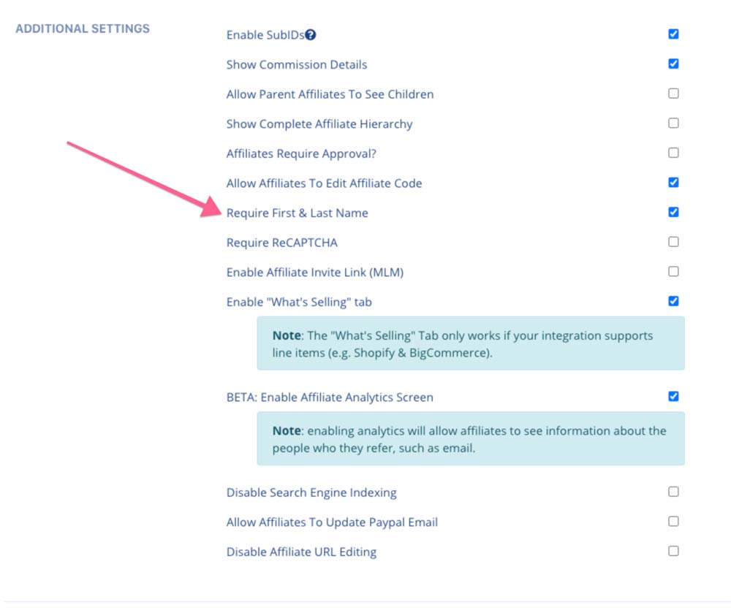Enable Allow Parent Affiliates To See Children

(x=673, y=93)
